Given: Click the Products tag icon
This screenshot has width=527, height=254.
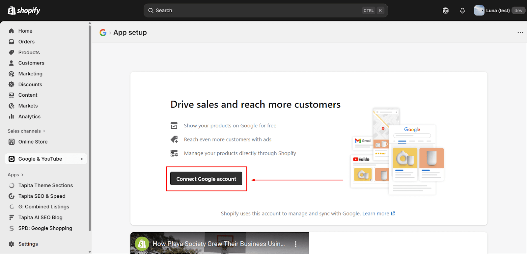Looking at the screenshot, I should click(x=12, y=52).
